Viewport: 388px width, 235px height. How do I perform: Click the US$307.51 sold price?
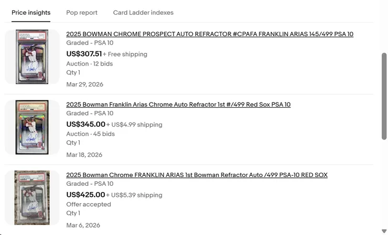84,54
